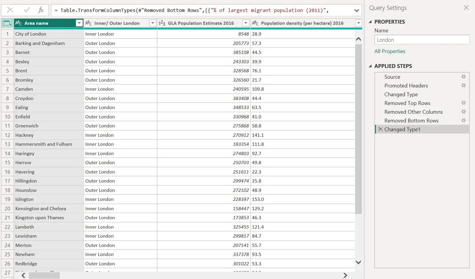The height and width of the screenshot is (279, 475).
Task: Delete the Changed Type1 step via its X icon
Action: (380, 129)
